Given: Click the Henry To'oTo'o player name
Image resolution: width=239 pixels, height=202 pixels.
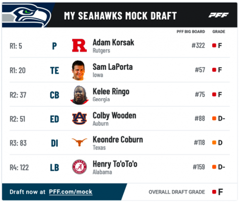Looking at the screenshot, I should tap(115, 164).
